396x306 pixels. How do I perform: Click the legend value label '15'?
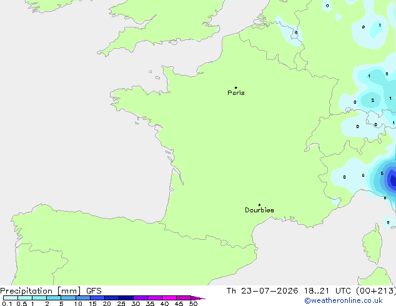92,304
